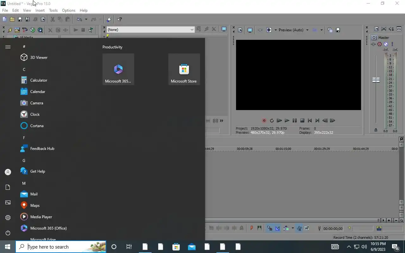This screenshot has height=253, width=405.
Task: Click the Insert Marker flag icon
Action: (x=252, y=228)
